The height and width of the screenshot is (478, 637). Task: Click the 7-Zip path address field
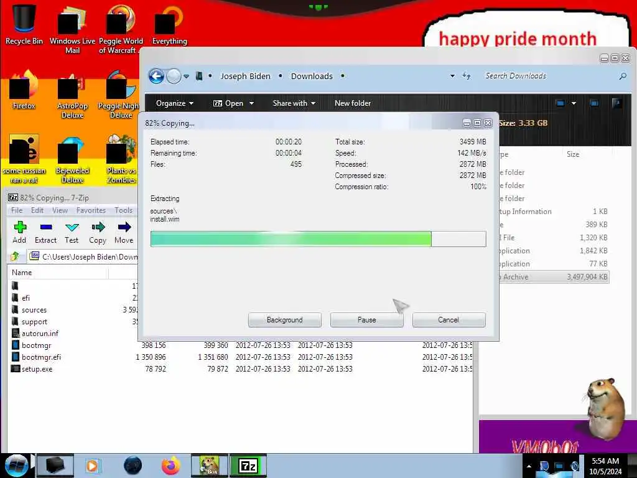coord(83,256)
